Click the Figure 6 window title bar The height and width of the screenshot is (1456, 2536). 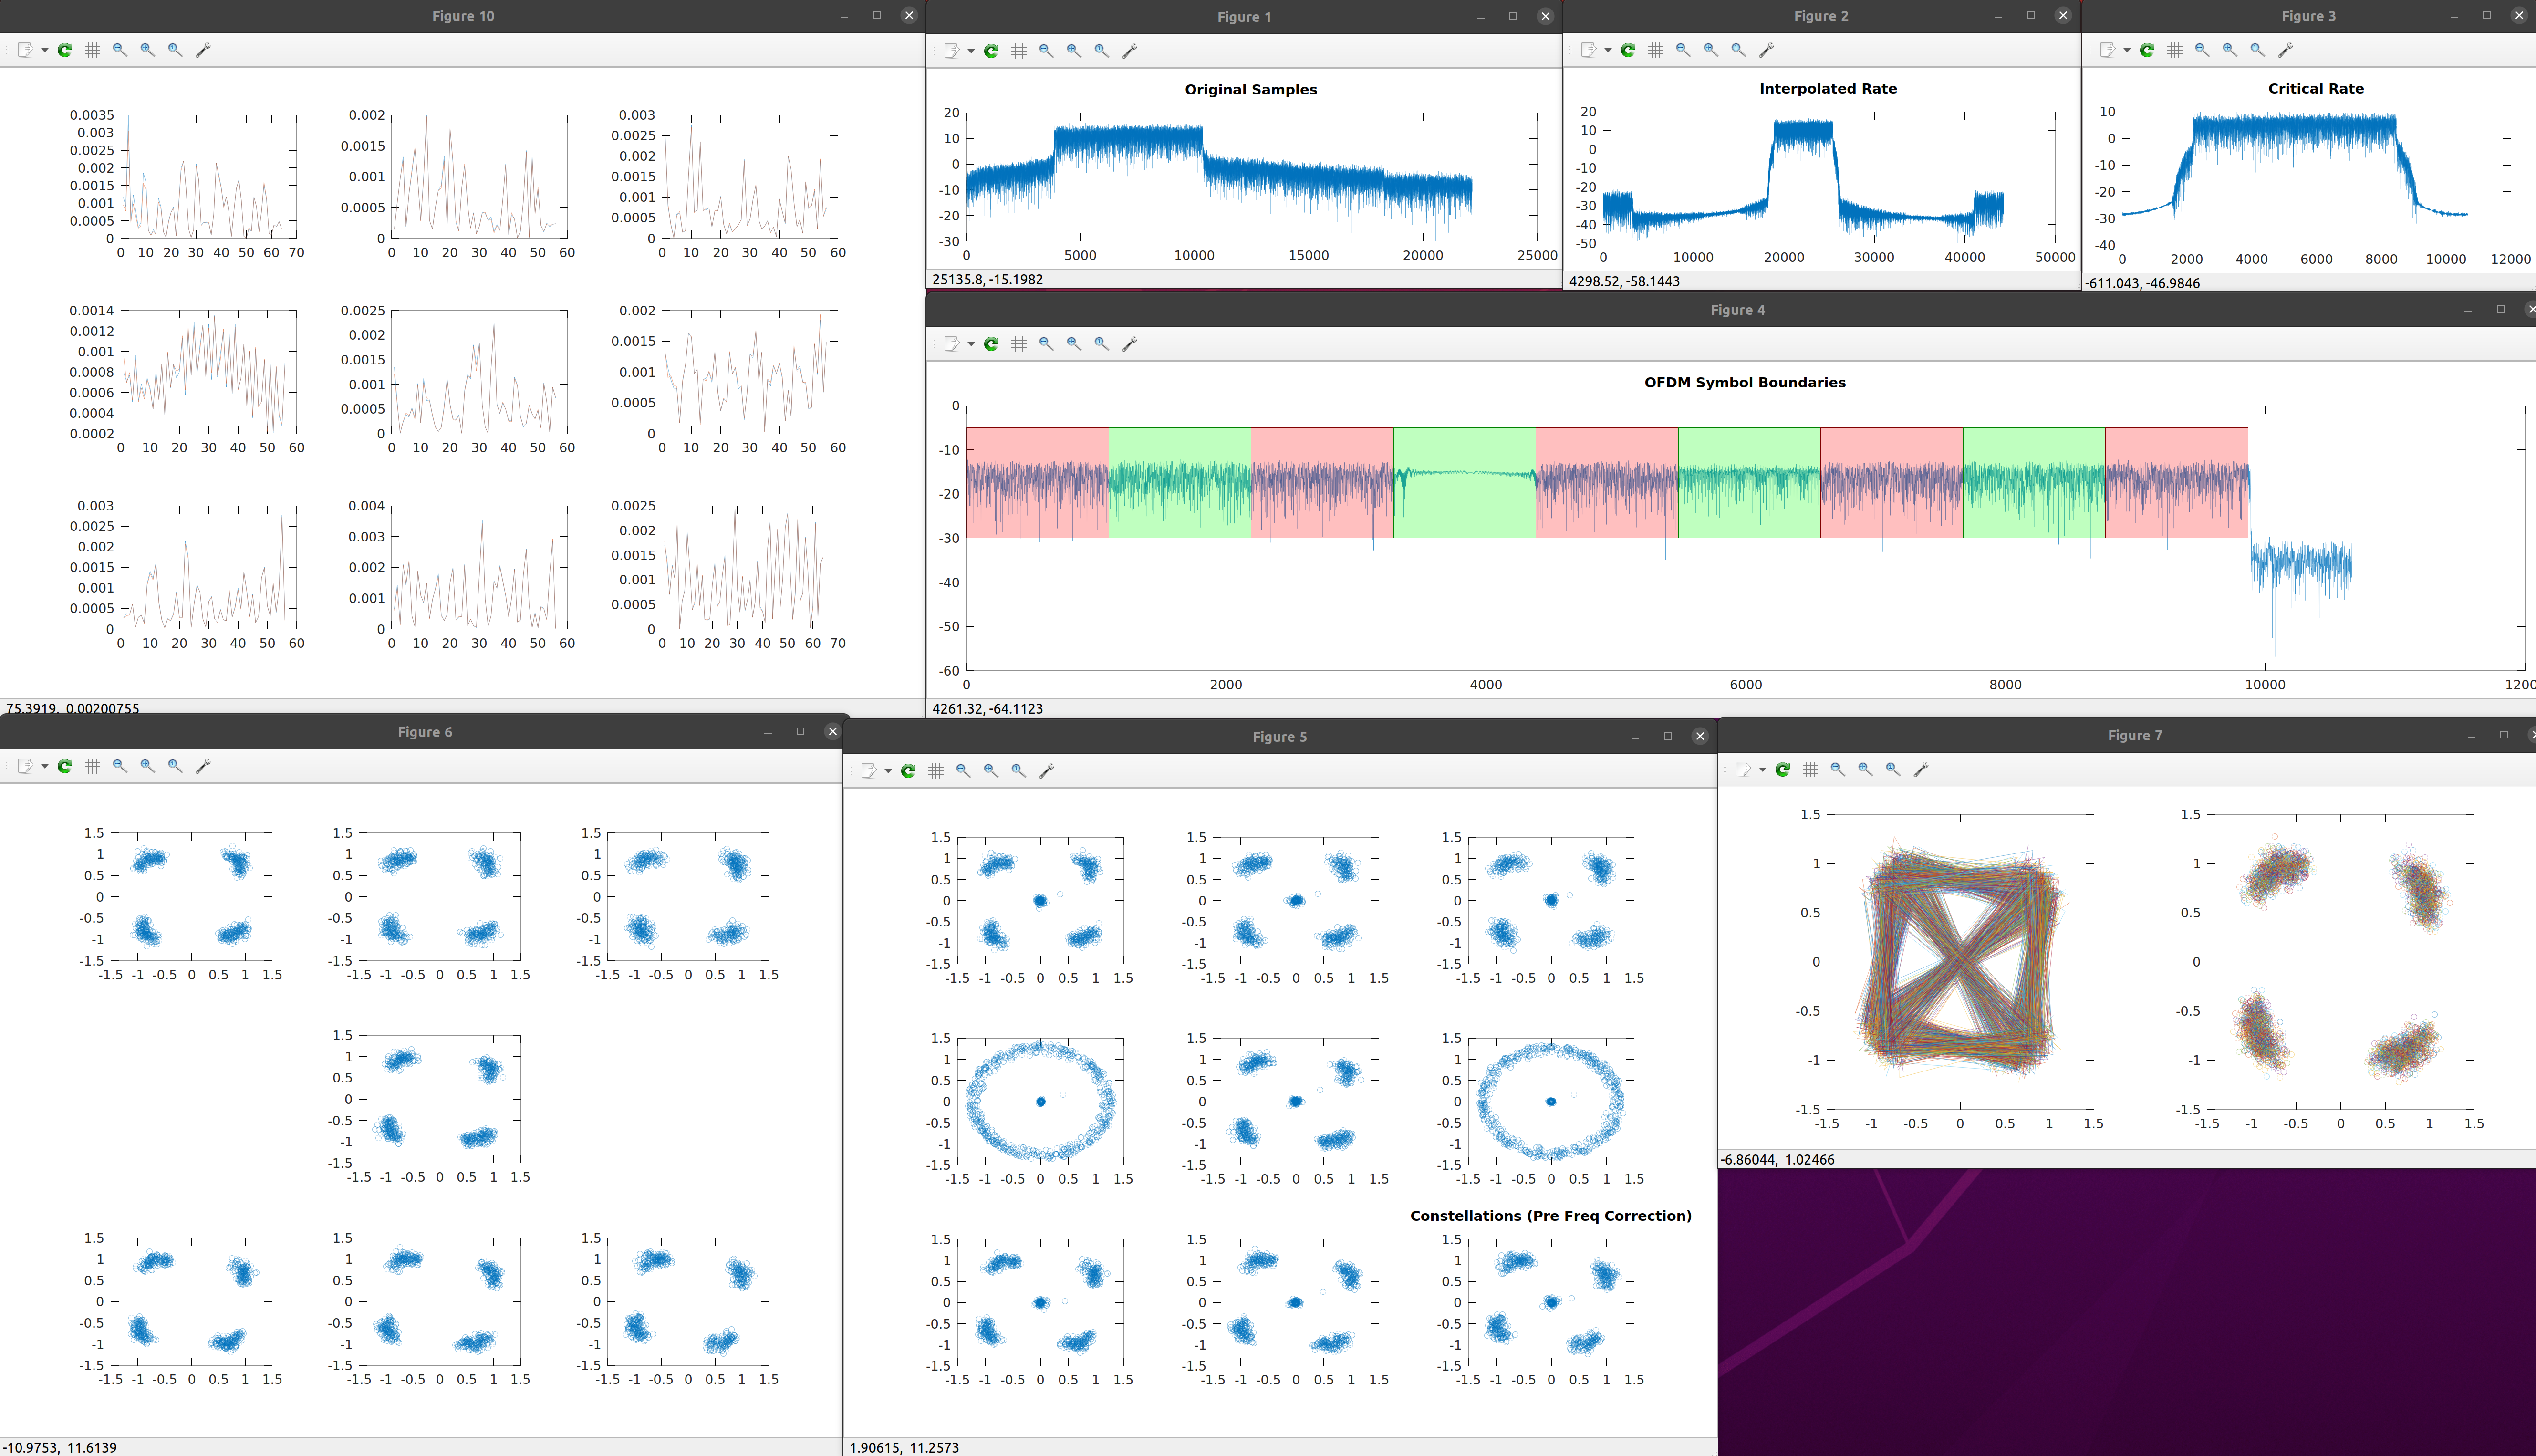click(424, 732)
